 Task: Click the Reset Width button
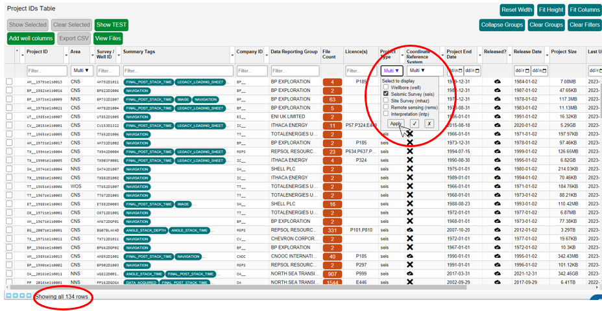coord(517,10)
